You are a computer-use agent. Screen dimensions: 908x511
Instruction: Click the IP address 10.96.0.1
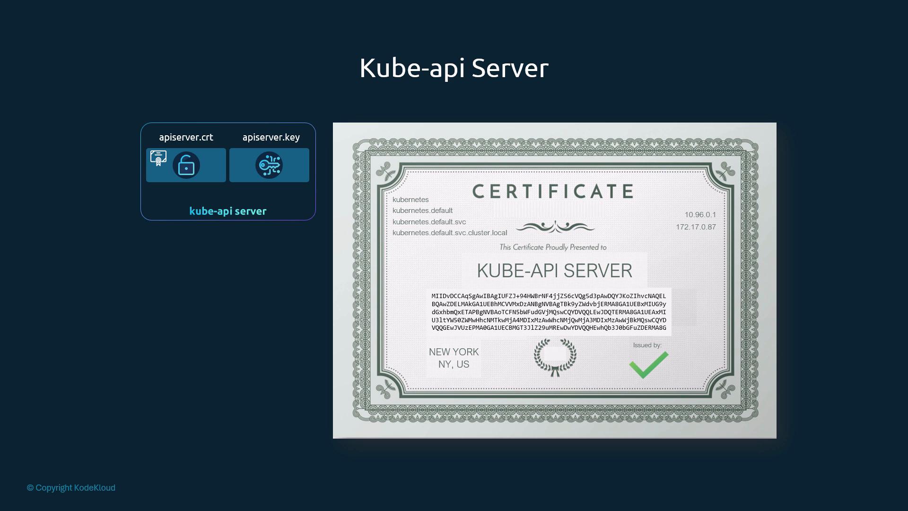click(x=700, y=215)
